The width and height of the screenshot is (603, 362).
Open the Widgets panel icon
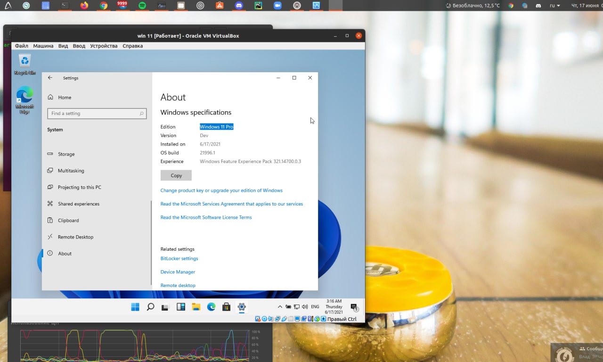(181, 307)
